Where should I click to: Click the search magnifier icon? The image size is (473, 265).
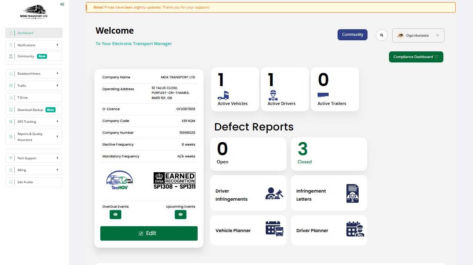point(382,35)
